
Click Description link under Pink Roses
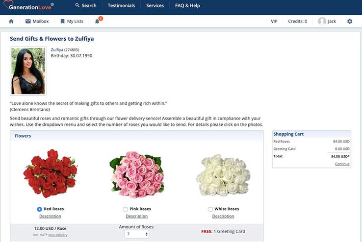pos(136,216)
